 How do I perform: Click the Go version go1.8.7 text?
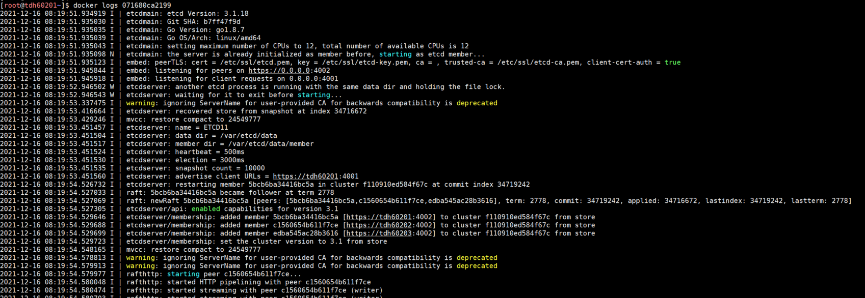(x=230, y=30)
